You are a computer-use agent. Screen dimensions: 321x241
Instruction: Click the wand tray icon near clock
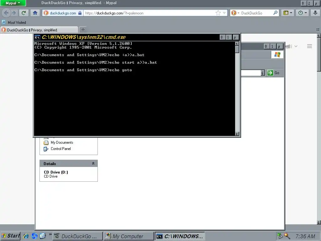point(287,236)
